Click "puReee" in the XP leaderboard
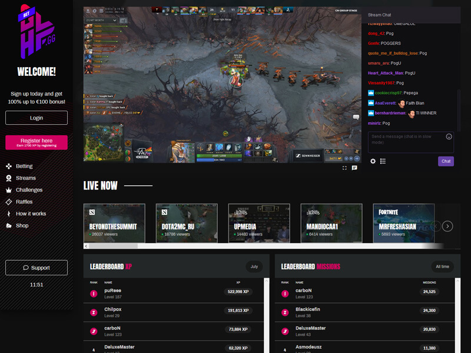 [x=112, y=291]
